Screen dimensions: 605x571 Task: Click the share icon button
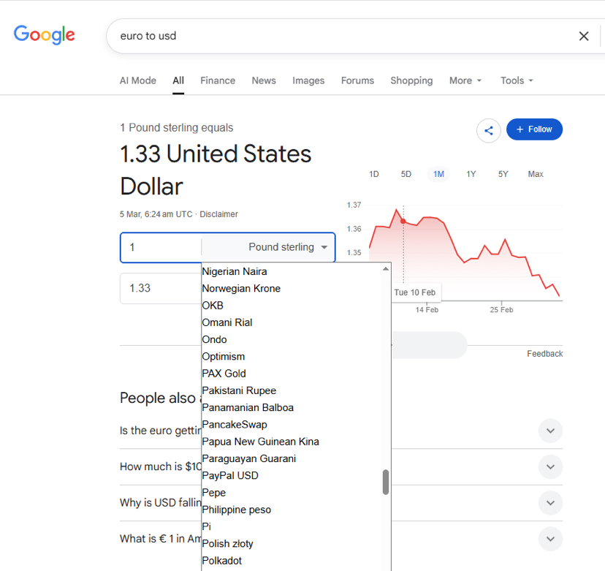[x=489, y=130]
